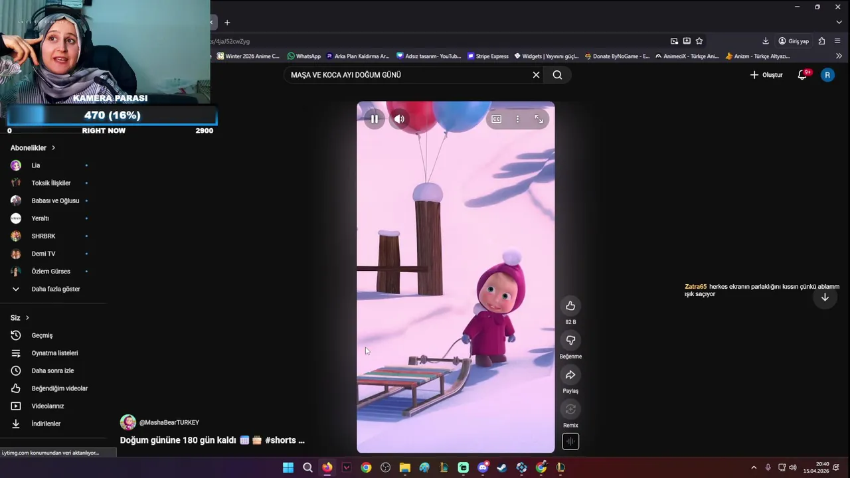The height and width of the screenshot is (478, 850).
Task: Open Discord from the taskbar
Action: point(483,467)
